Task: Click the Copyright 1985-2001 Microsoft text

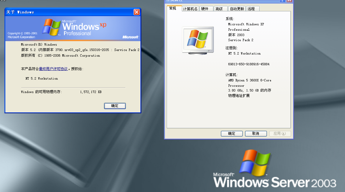Action: (x=22, y=35)
